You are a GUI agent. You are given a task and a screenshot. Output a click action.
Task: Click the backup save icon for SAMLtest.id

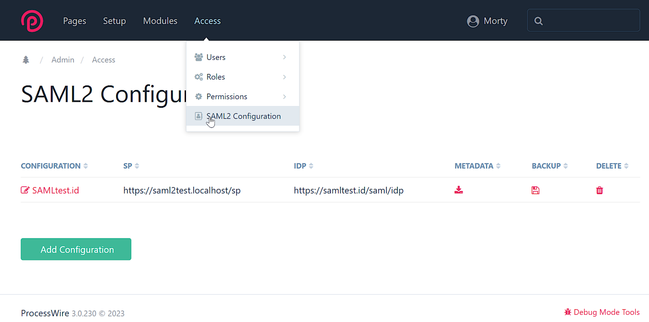[536, 190]
